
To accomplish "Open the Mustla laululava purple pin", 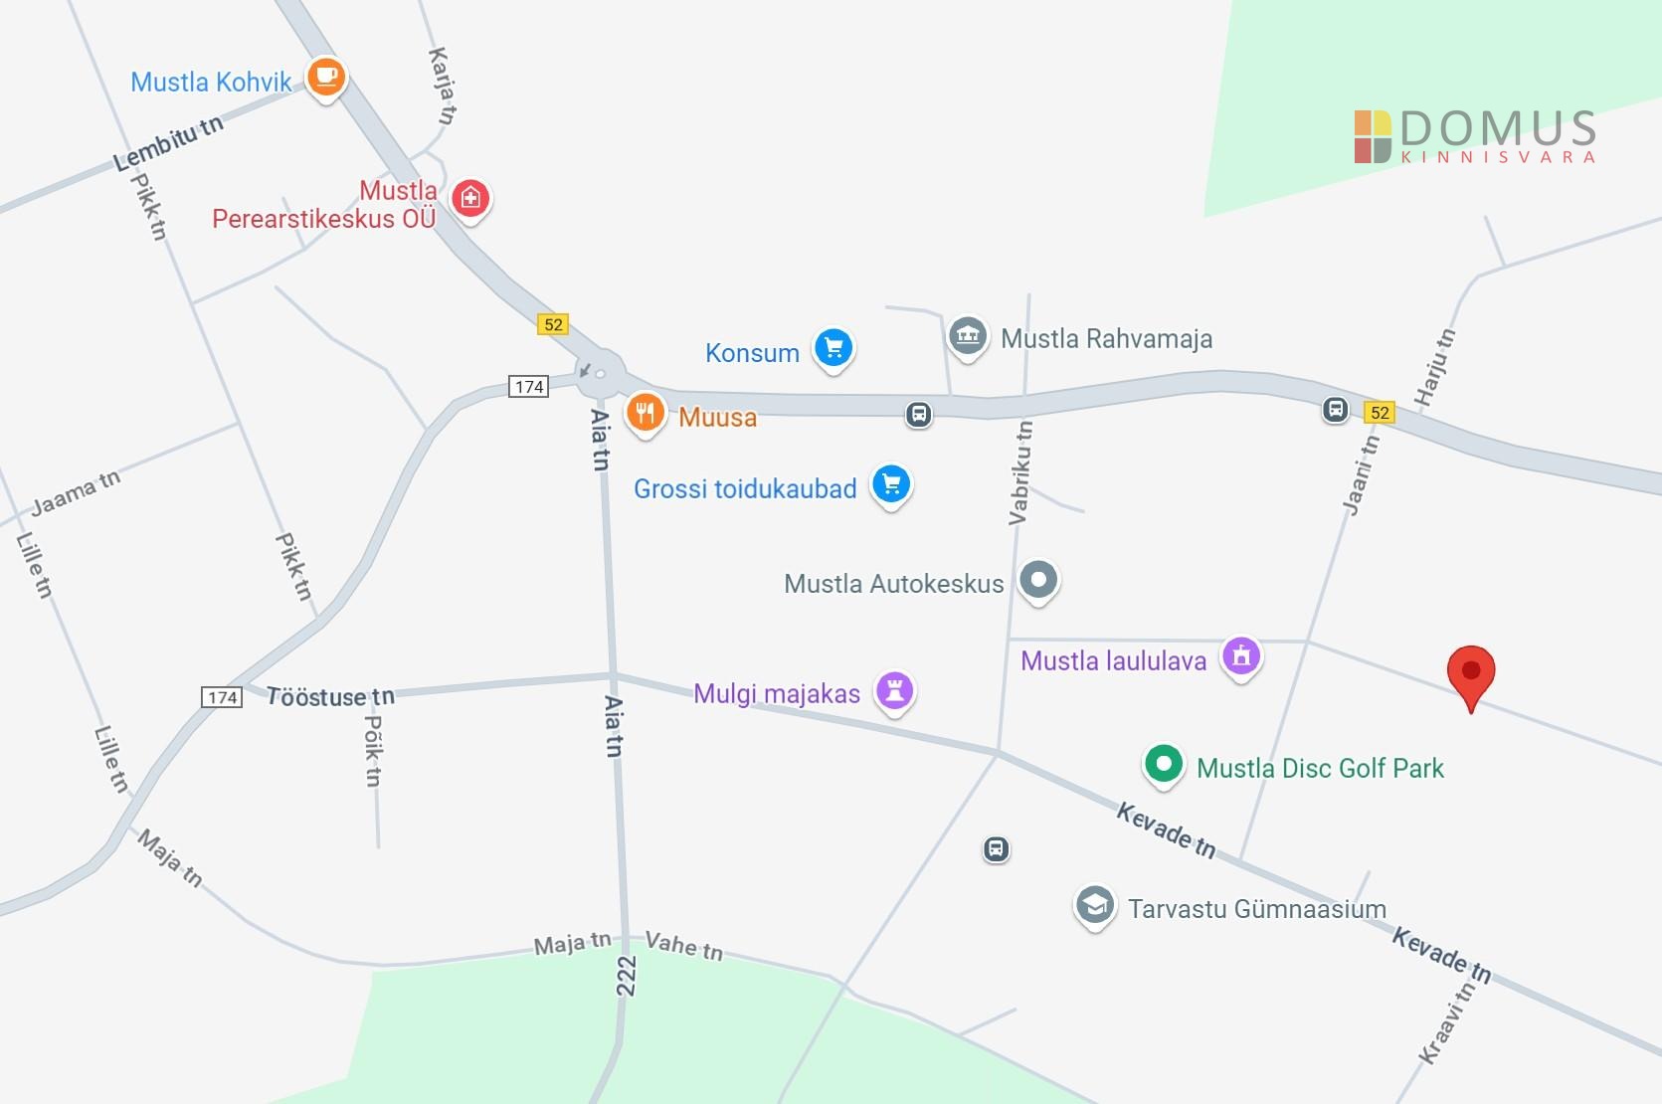I will tap(1241, 656).
